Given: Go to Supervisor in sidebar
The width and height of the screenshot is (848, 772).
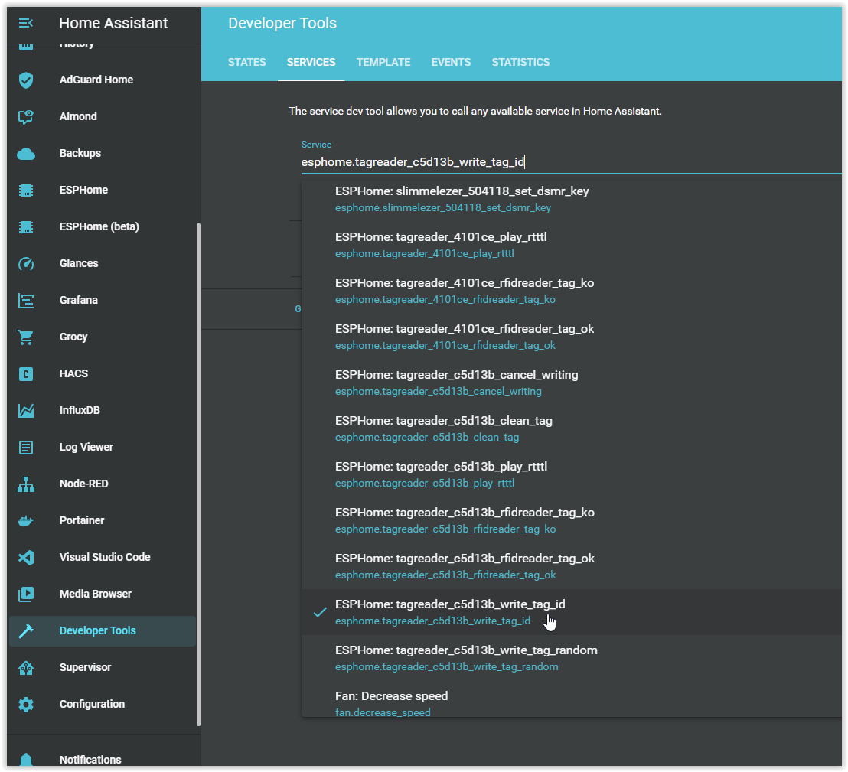Looking at the screenshot, I should [x=103, y=668].
